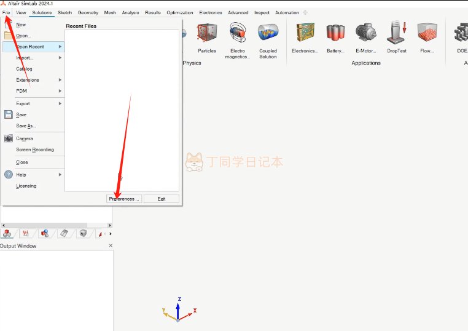
Task: Switch to the Sketch ribbon tab
Action: pyautogui.click(x=64, y=12)
